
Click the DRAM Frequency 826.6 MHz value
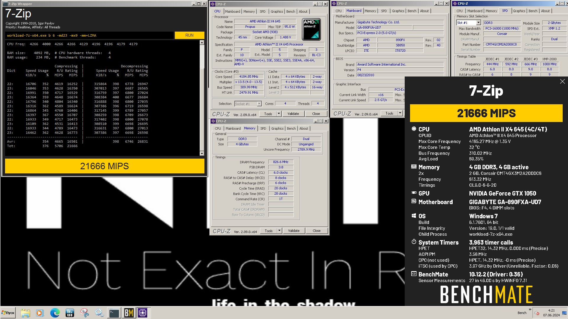point(281,162)
